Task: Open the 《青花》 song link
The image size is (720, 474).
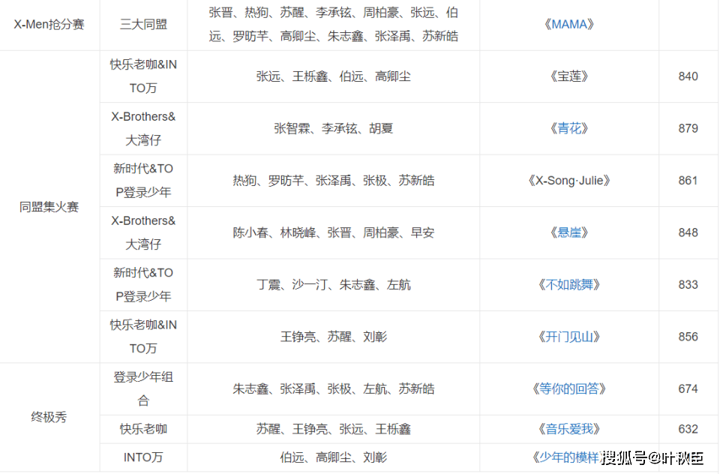Action: tap(569, 128)
